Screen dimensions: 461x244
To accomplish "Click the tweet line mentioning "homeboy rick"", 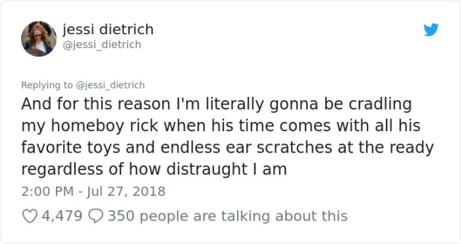I will pyautogui.click(x=221, y=126).
